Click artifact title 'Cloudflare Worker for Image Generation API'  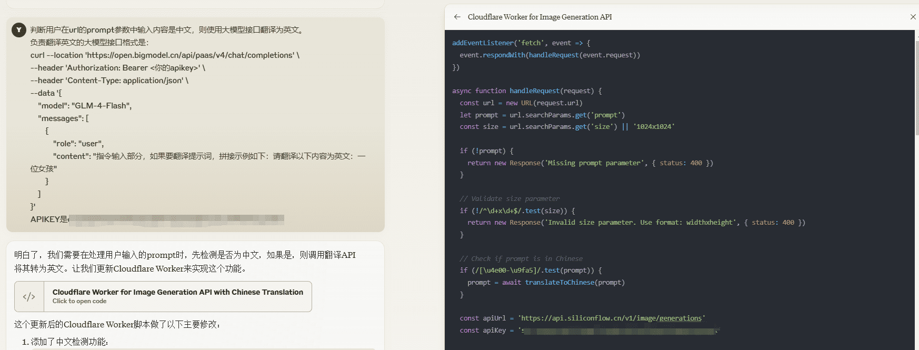540,17
